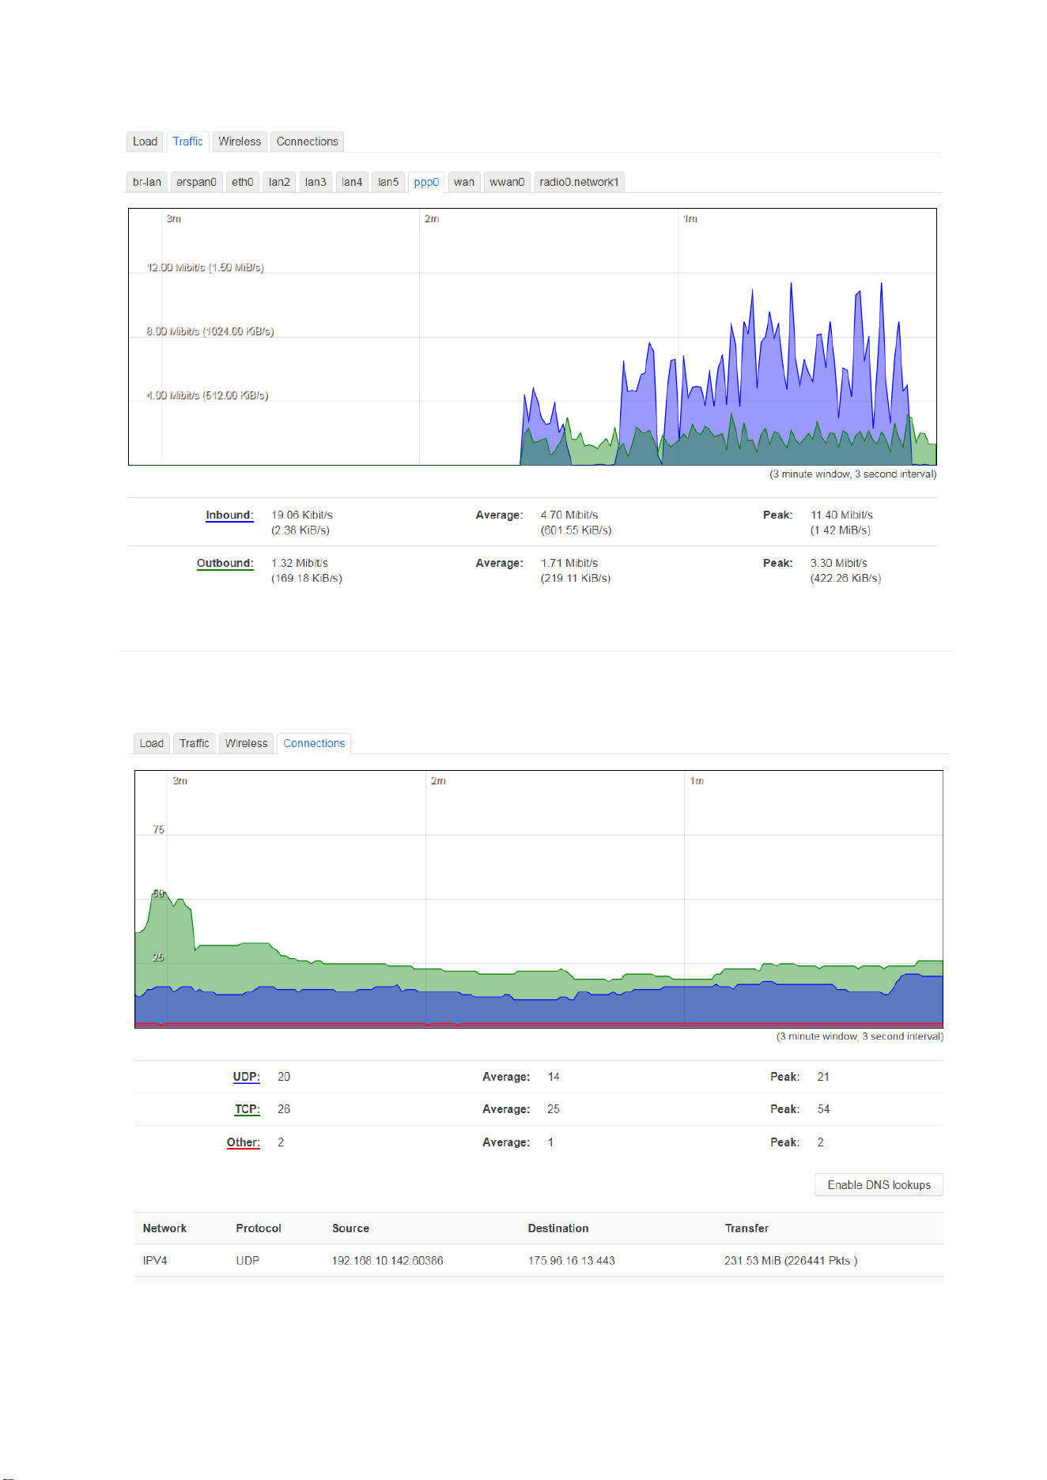Select the UDP peak value 21
The width and height of the screenshot is (1047, 1480).
pyautogui.click(x=824, y=1077)
